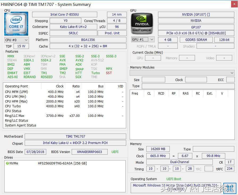Click the SR3LC SSPEC field
Viewport: 238px width, 195px height.
point(73,33)
